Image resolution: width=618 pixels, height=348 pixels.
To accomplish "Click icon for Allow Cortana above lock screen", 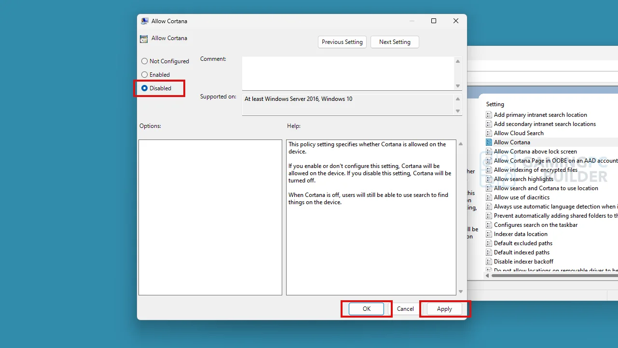I will [489, 152].
